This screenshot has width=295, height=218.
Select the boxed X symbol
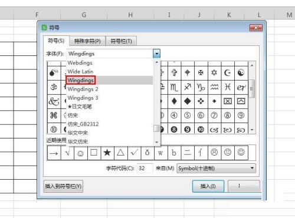coord(228,101)
